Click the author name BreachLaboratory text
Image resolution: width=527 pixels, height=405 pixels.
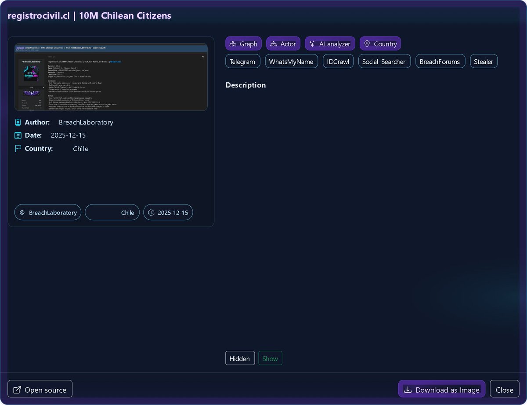86,122
